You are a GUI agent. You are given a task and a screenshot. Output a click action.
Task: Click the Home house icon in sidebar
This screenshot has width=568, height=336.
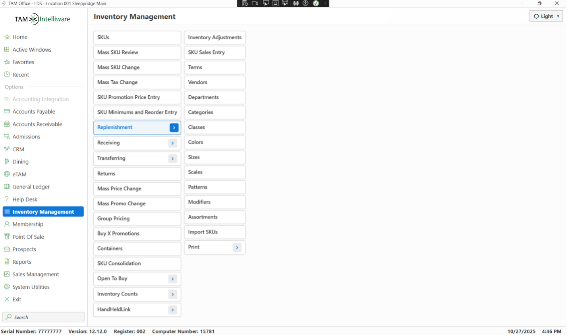[x=7, y=37]
